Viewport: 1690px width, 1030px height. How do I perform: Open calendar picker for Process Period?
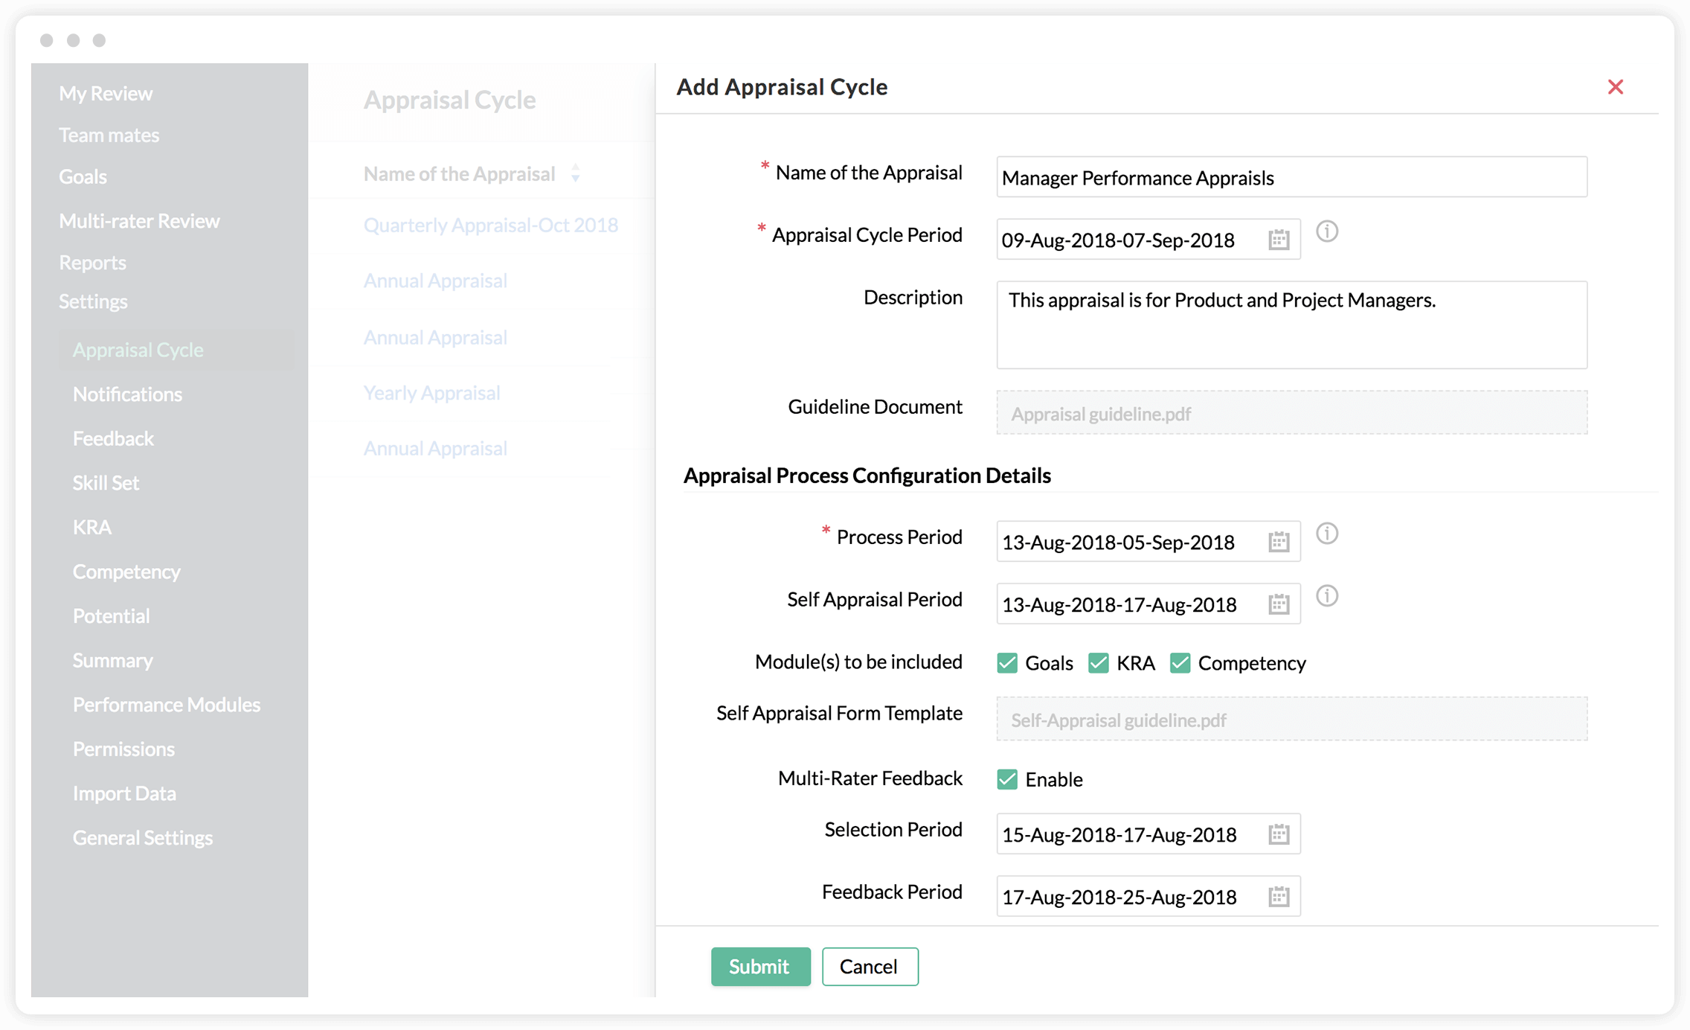(x=1278, y=542)
